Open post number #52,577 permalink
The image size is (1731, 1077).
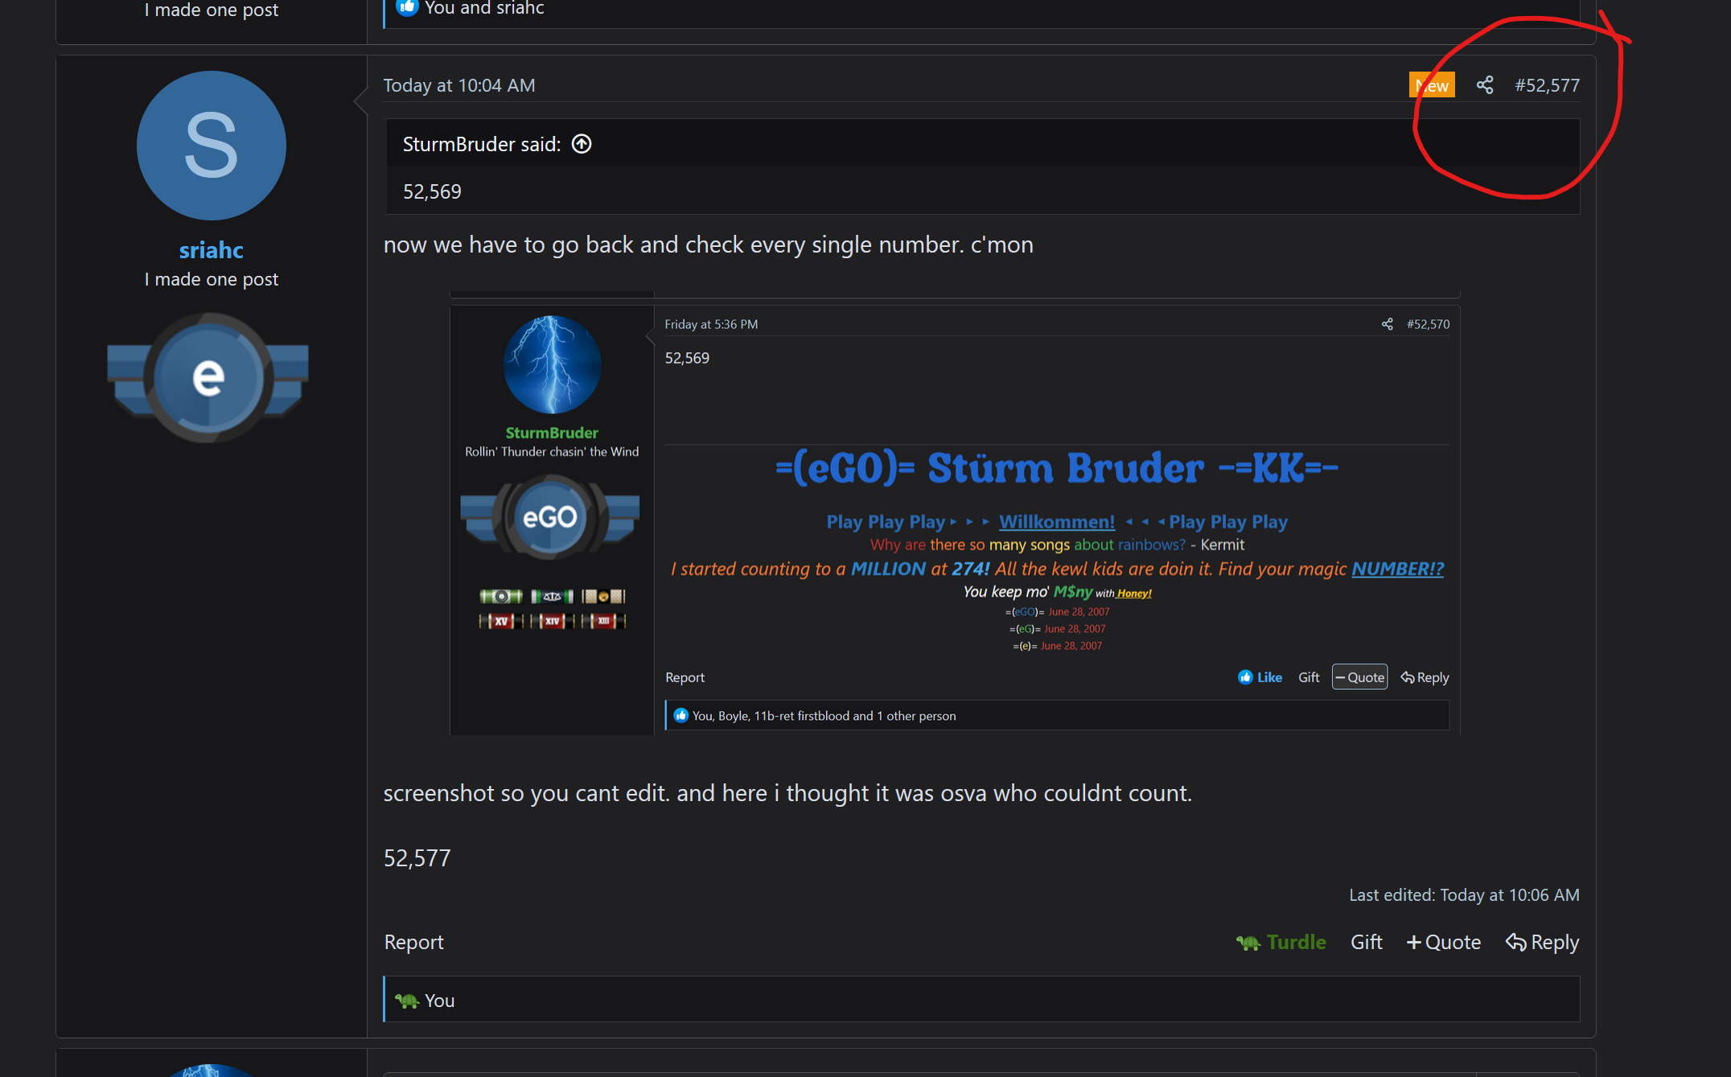pos(1547,85)
